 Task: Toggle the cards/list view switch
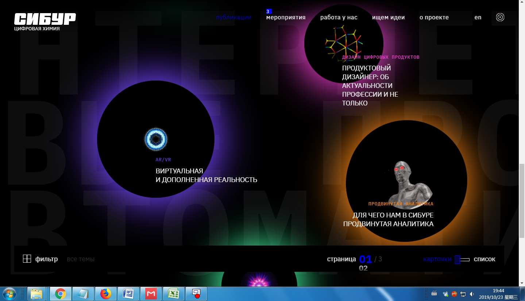pyautogui.click(x=462, y=259)
